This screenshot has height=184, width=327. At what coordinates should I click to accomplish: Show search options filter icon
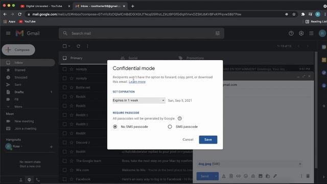point(218,33)
